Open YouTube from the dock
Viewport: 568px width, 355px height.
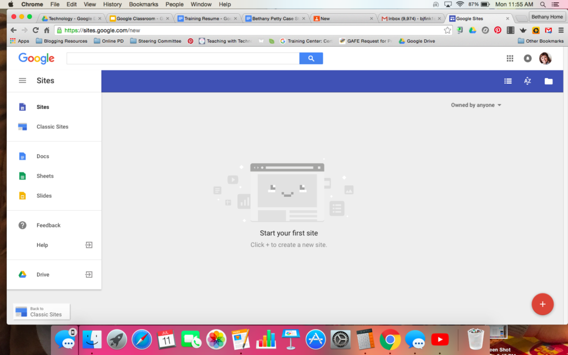(439, 339)
